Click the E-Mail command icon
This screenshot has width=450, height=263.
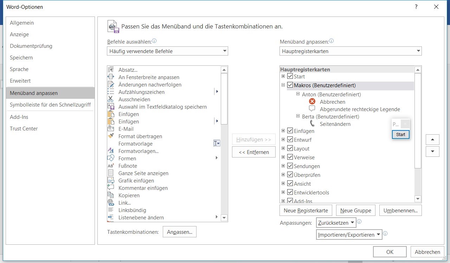(x=111, y=129)
